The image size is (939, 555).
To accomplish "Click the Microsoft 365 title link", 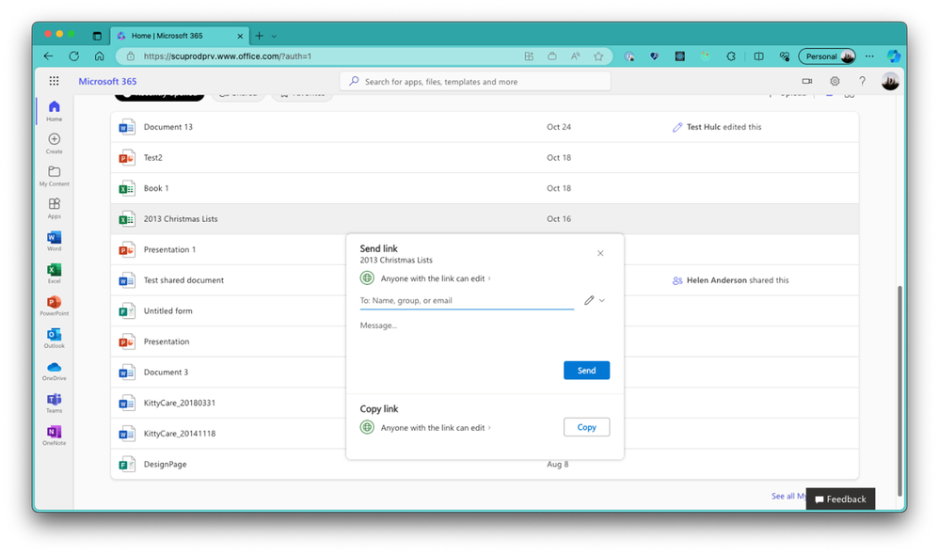I will click(107, 81).
